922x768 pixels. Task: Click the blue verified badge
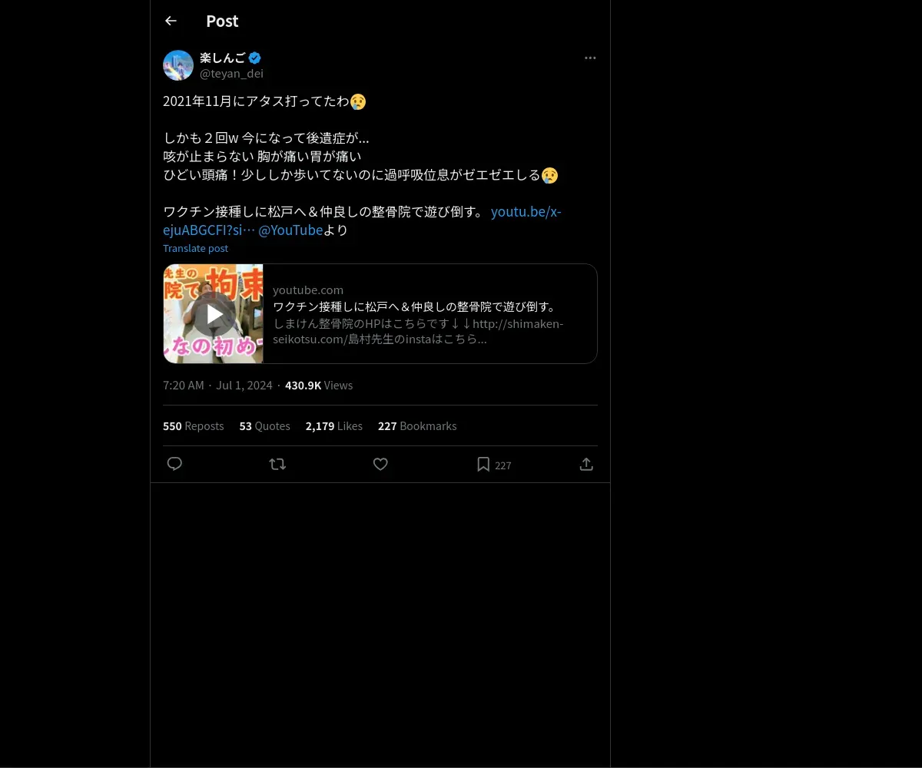(254, 58)
